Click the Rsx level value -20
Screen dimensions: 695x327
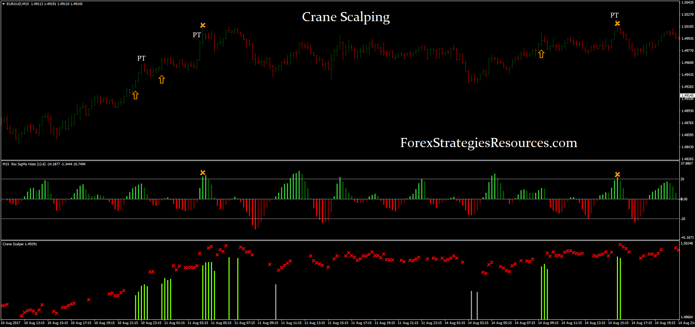(x=683, y=219)
